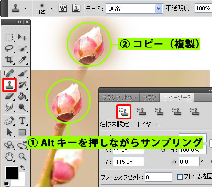Viewport: 212px width, 187px height.
Task: Edit the 不透明度 opacity field
Action: pyautogui.click(x=204, y=8)
